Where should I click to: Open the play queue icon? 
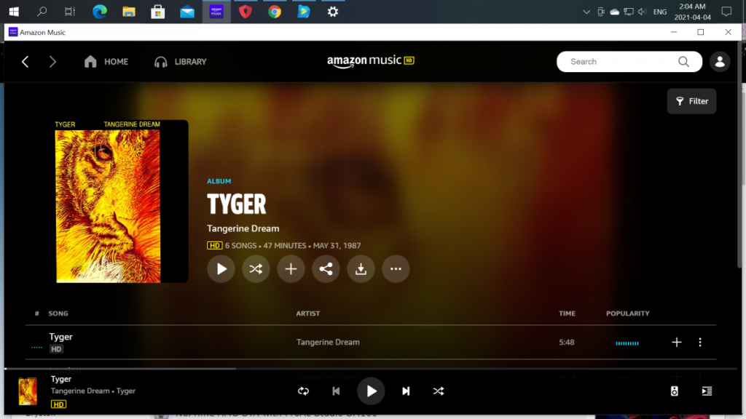(707, 391)
